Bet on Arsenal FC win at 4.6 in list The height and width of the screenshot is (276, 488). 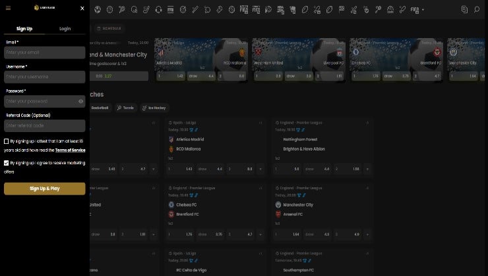348,234
